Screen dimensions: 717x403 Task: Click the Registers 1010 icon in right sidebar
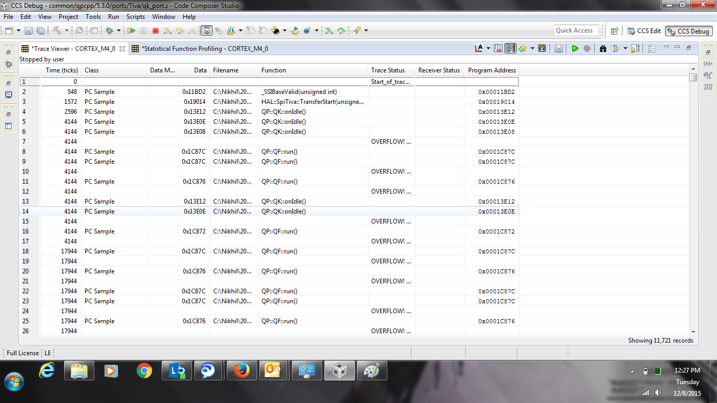click(708, 87)
